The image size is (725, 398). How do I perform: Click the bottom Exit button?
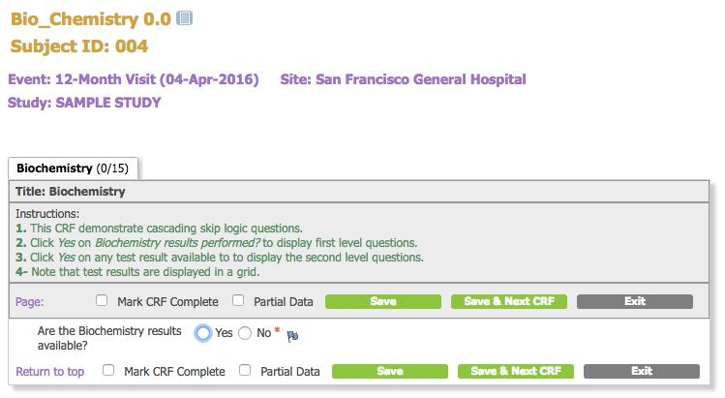tap(641, 371)
